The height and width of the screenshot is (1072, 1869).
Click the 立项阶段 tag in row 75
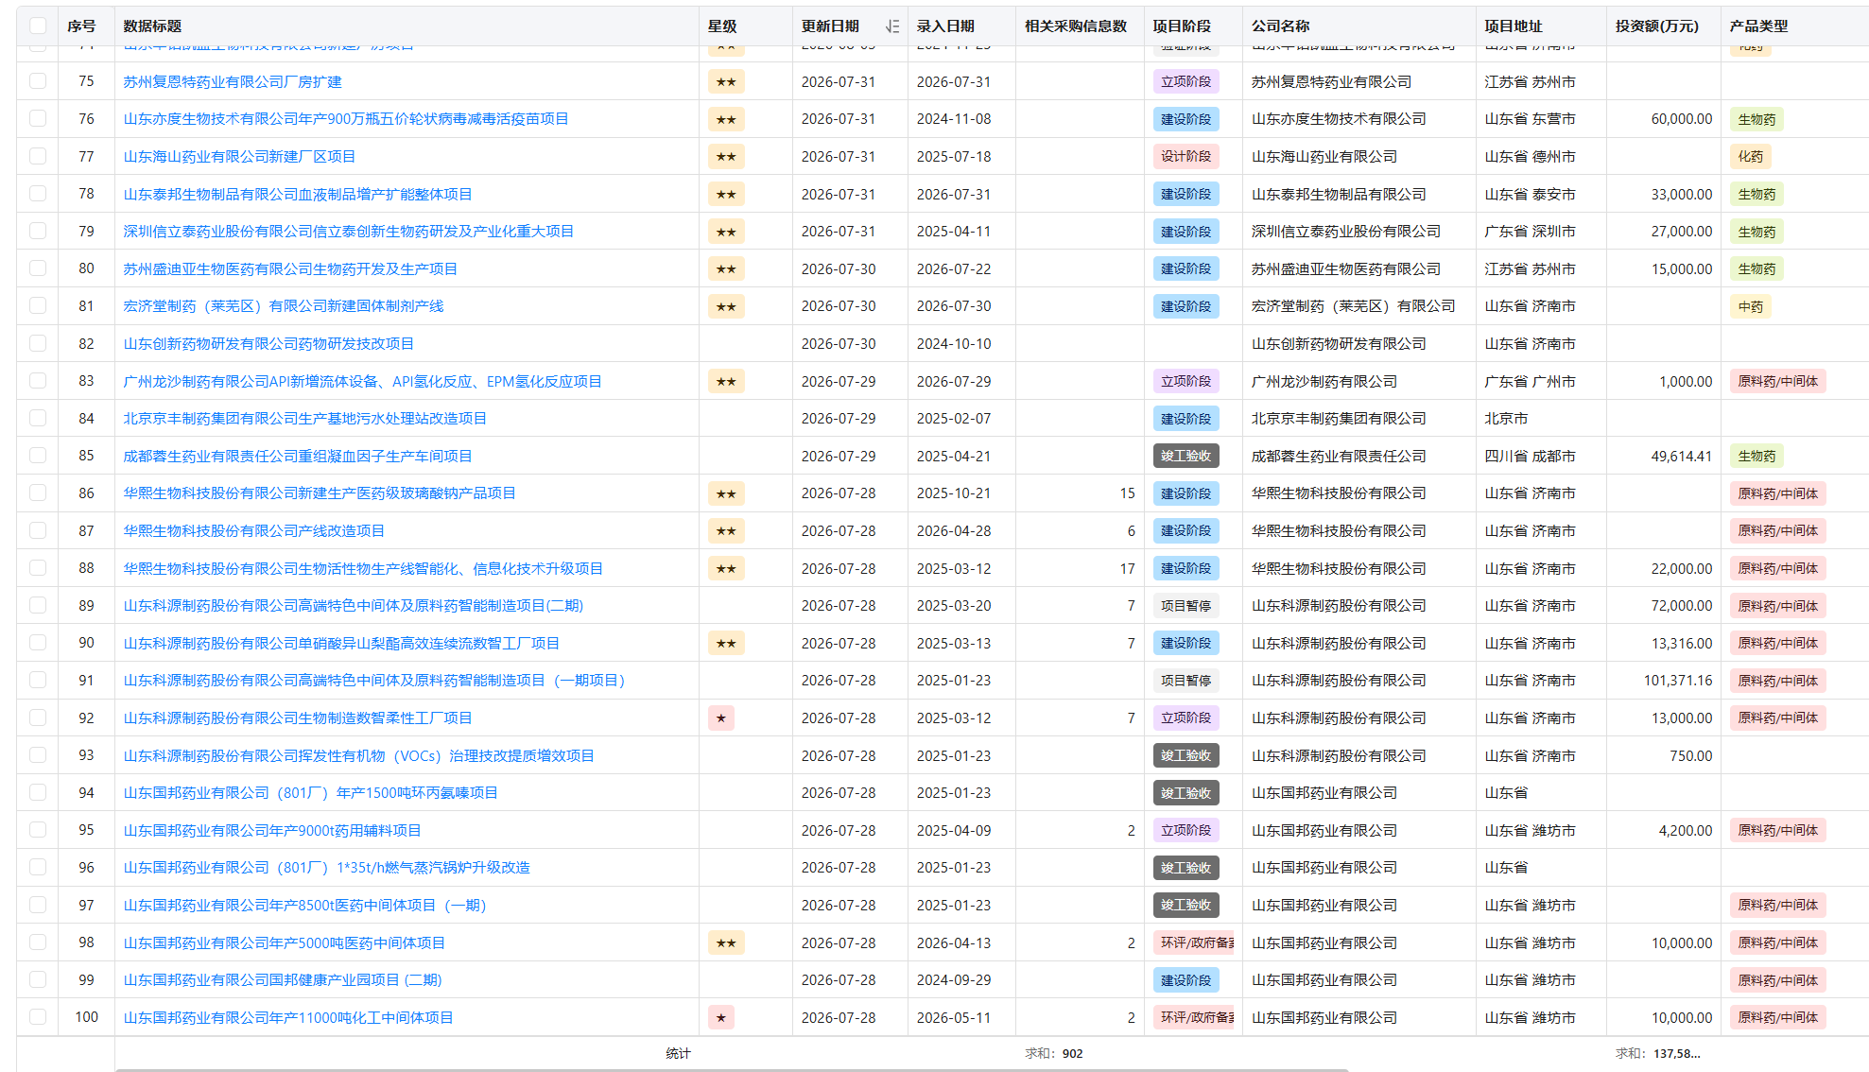coord(1185,82)
